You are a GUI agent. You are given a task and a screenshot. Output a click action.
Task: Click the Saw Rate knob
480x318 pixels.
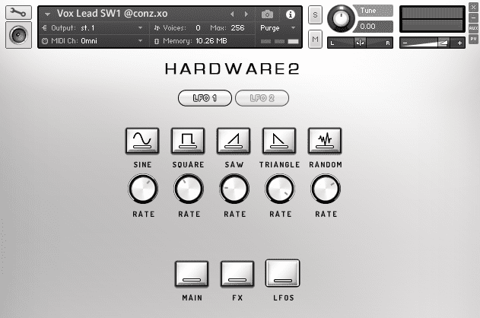[234, 189]
